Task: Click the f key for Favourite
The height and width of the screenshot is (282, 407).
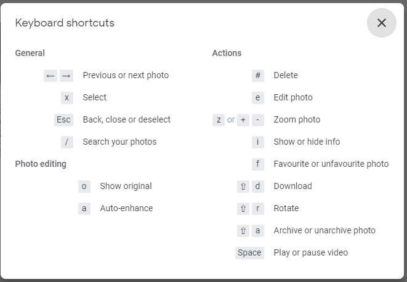Action: 258,164
